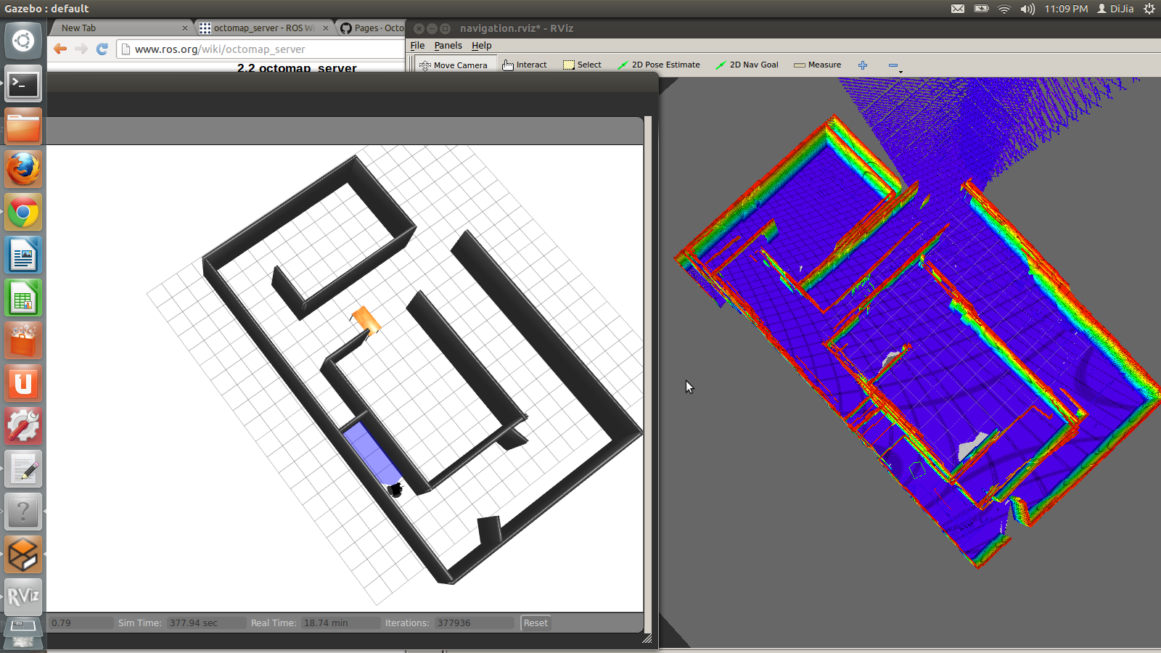Open the remove-tool minus dropdown in RViz

(x=895, y=65)
